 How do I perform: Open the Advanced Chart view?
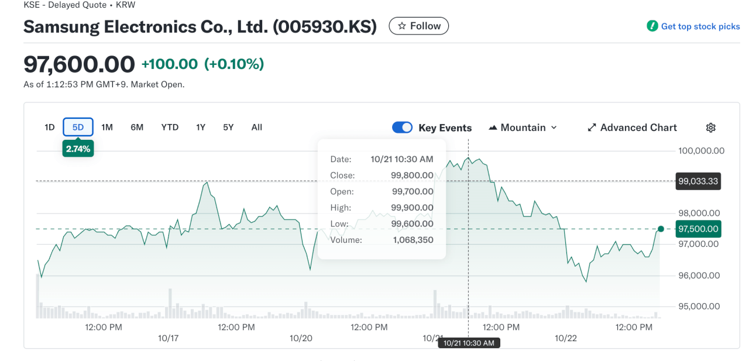point(638,128)
